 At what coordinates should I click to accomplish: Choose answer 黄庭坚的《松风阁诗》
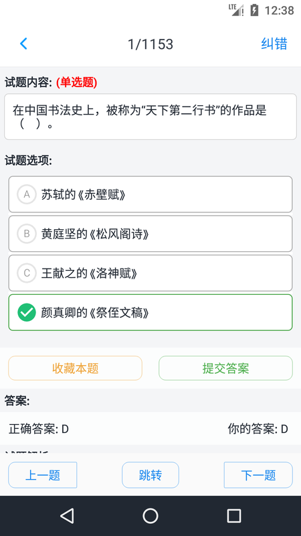tap(150, 233)
